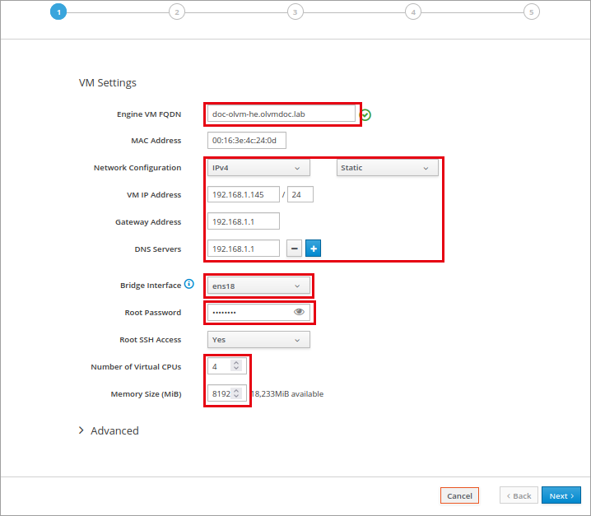591x516 pixels.
Task: Go to wizard step 3 circle
Action: click(295, 12)
